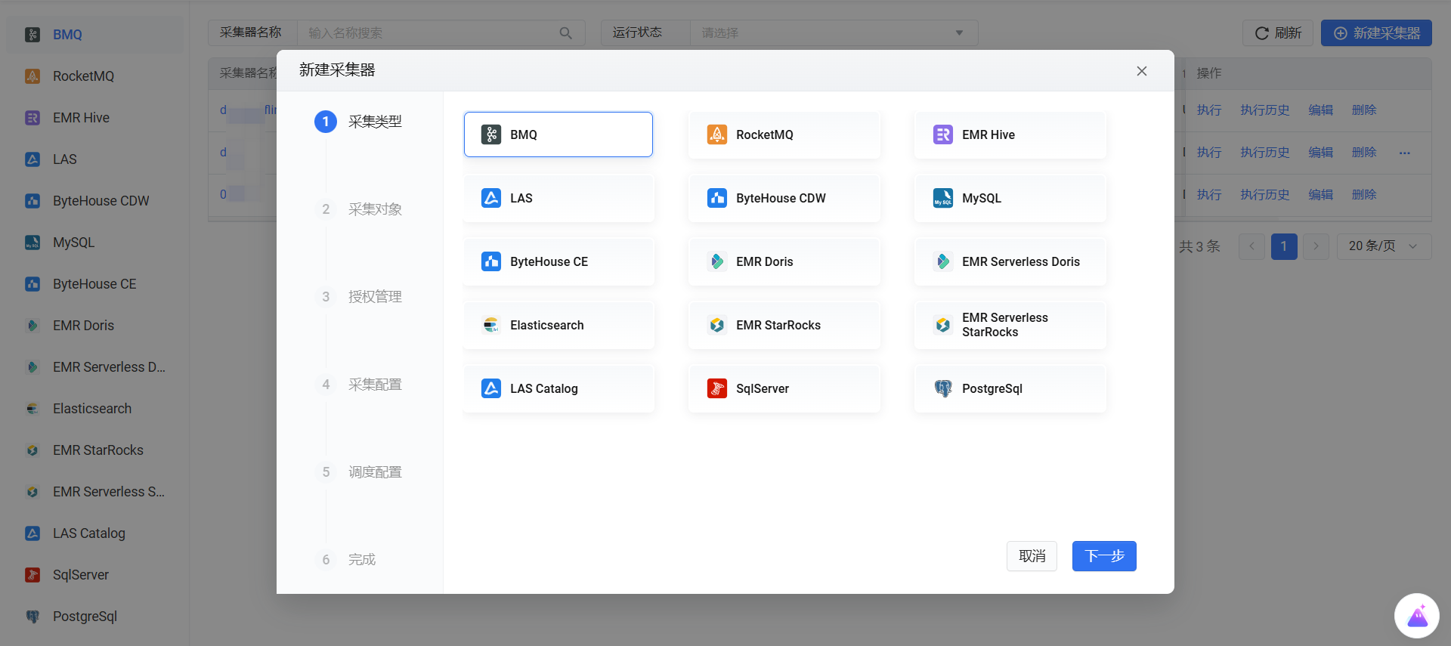Viewport: 1451px width, 646px height.
Task: Pick ByteHouse CE card in dialog
Action: [x=558, y=261]
